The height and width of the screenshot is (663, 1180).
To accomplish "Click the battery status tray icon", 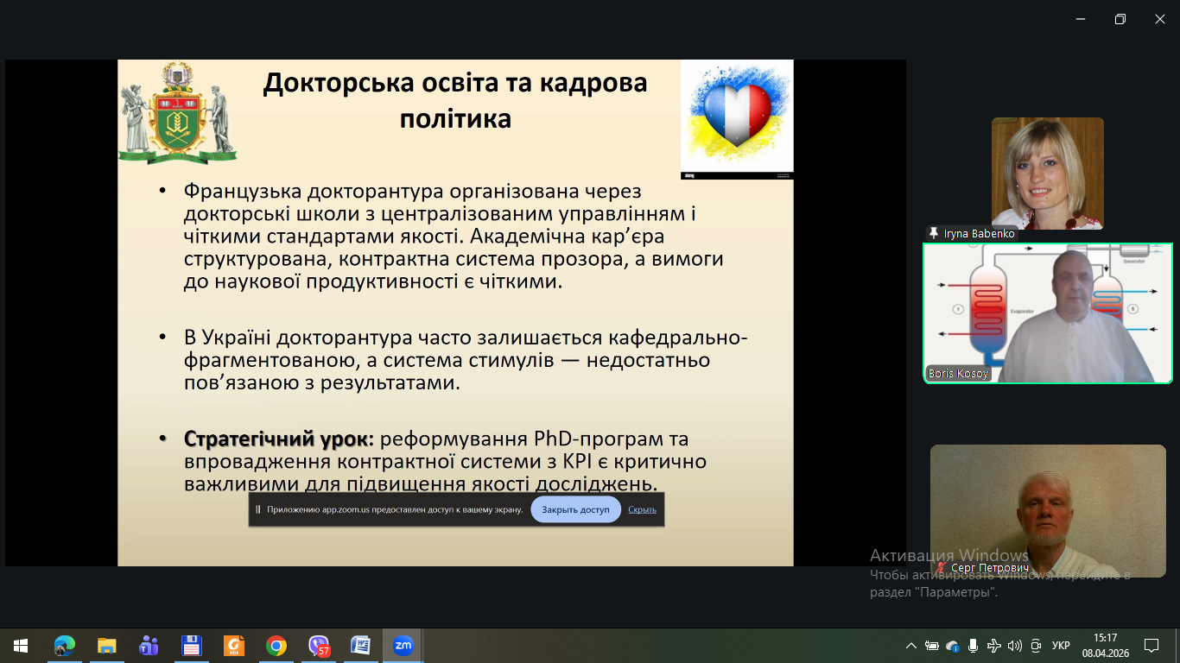I will pos(932,646).
